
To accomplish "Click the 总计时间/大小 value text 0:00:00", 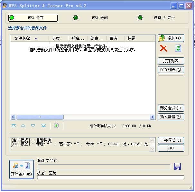I will click(129, 126).
